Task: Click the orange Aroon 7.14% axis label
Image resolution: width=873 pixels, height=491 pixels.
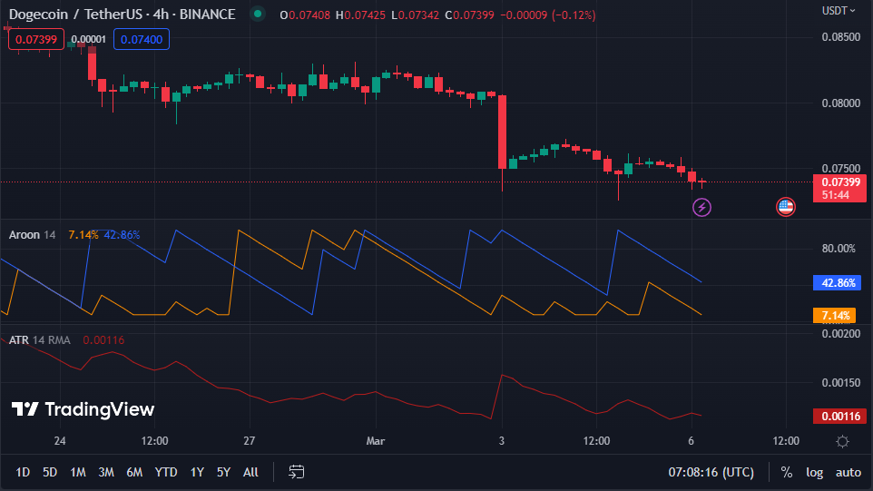Action: point(835,316)
